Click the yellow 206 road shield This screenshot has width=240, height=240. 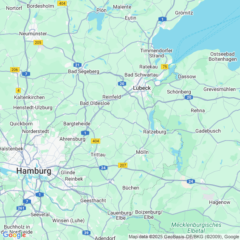[15, 70]
